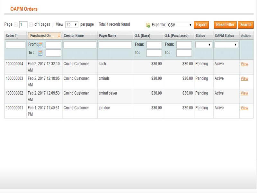
Task: Expand the Export to CSV format dropdown
Action: tap(180, 25)
